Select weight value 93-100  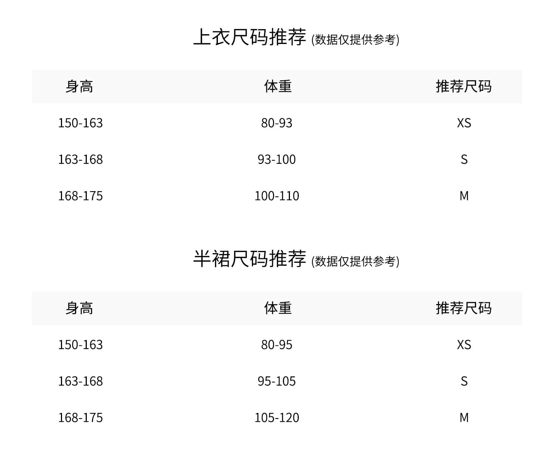(277, 159)
